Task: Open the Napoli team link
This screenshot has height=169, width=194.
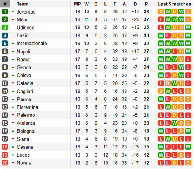Action: [24, 51]
